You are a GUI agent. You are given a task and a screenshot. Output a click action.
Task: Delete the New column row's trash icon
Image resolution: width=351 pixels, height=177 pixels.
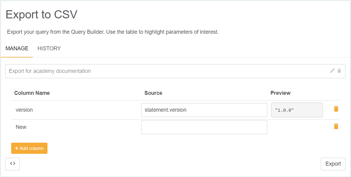tap(336, 126)
